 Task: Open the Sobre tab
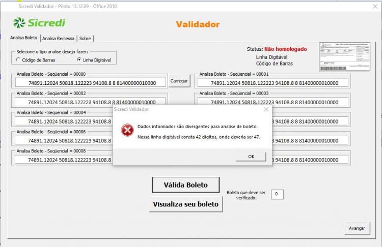tap(85, 39)
